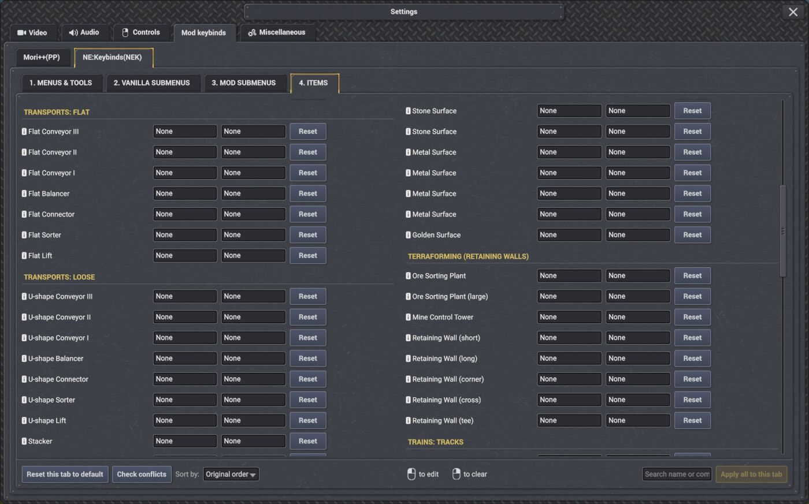
Task: Click the right-mouse icon next to "to clear"
Action: click(457, 475)
